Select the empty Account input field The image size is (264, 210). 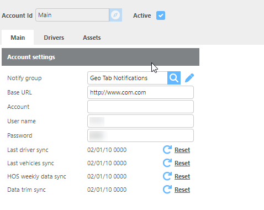140,107
